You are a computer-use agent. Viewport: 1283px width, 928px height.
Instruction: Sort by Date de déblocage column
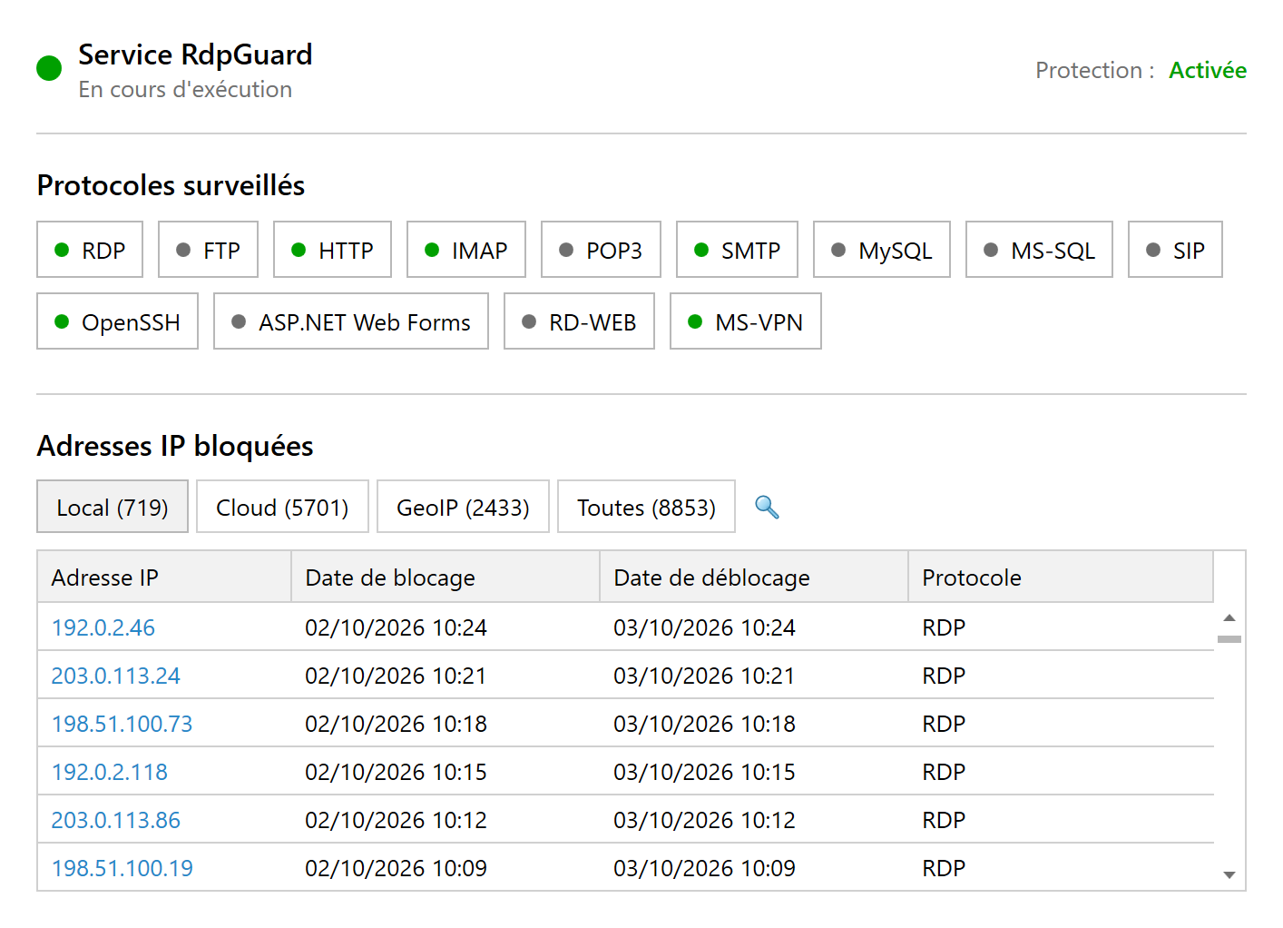click(x=754, y=577)
